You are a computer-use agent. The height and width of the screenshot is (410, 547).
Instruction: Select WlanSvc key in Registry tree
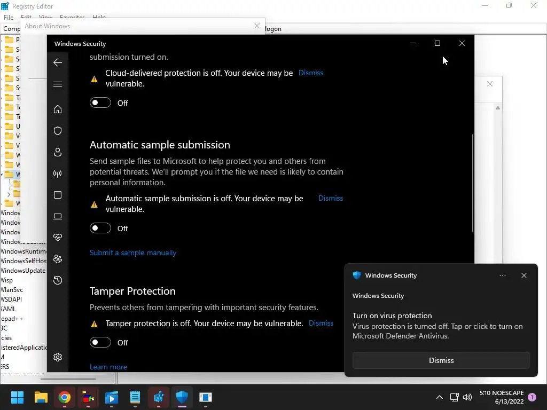12,290
